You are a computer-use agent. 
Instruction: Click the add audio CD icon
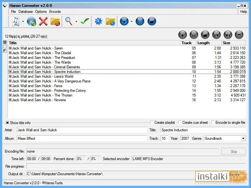[31, 21]
